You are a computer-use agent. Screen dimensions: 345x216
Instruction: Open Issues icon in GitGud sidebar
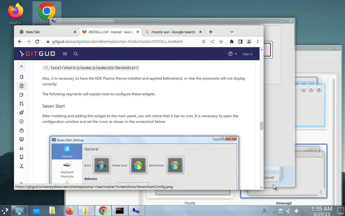(x=22, y=95)
